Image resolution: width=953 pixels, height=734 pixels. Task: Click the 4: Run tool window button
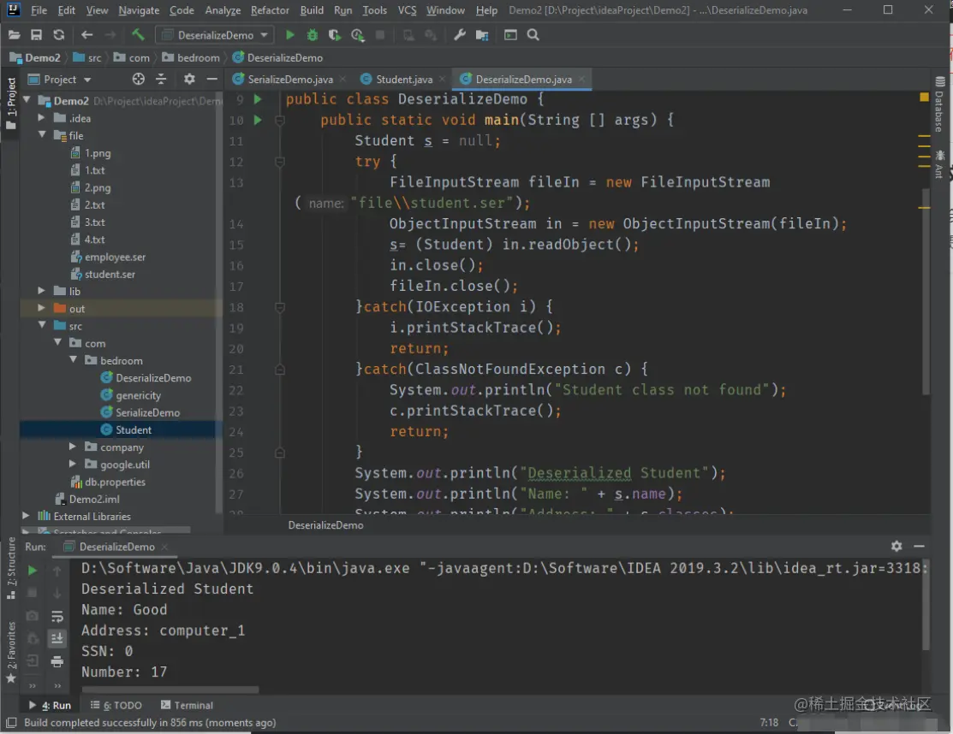(x=50, y=706)
